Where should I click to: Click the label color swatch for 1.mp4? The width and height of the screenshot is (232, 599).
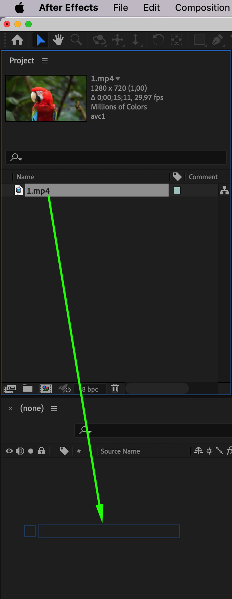pyautogui.click(x=177, y=190)
